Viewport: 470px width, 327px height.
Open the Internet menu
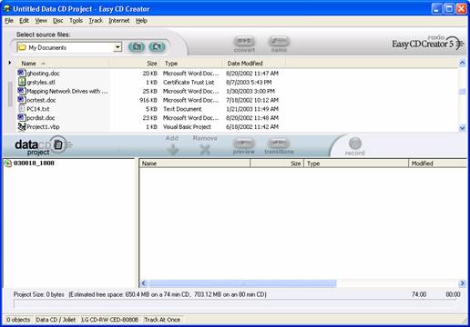(119, 21)
